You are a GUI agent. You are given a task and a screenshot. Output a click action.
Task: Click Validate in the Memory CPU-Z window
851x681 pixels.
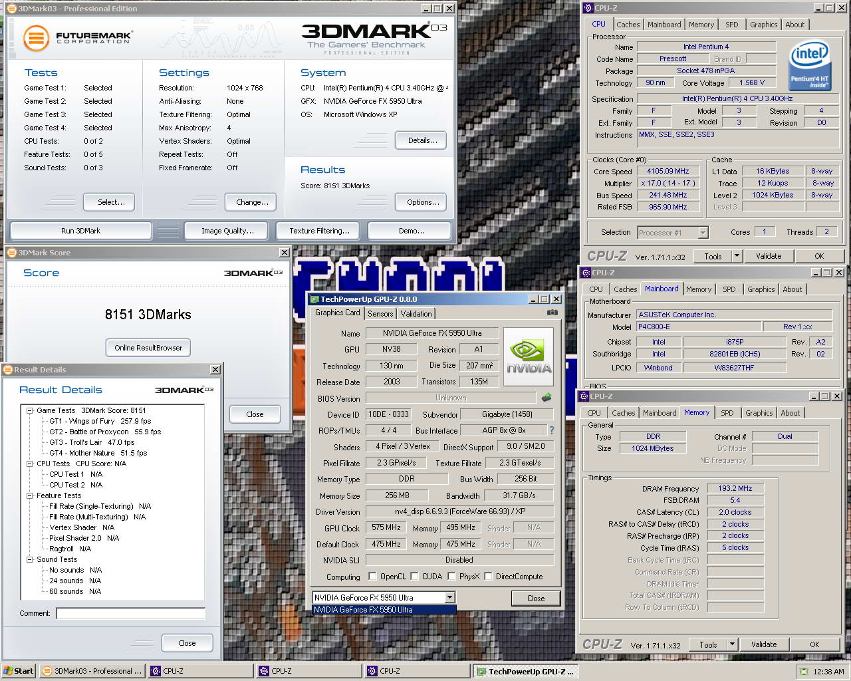point(764,644)
